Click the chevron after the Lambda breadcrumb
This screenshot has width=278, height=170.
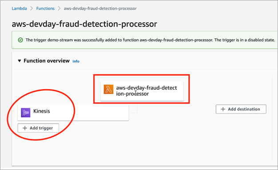[x=32, y=8]
